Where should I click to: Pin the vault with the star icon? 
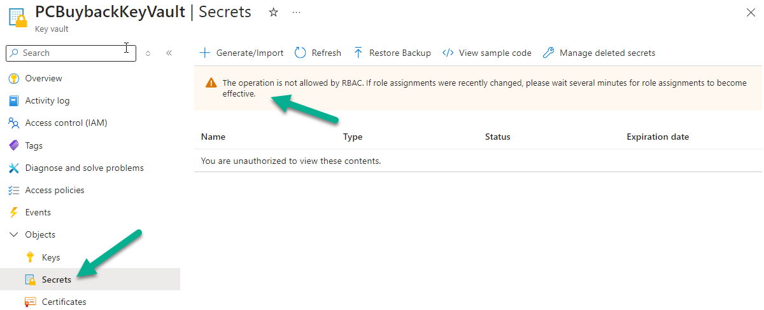point(274,12)
